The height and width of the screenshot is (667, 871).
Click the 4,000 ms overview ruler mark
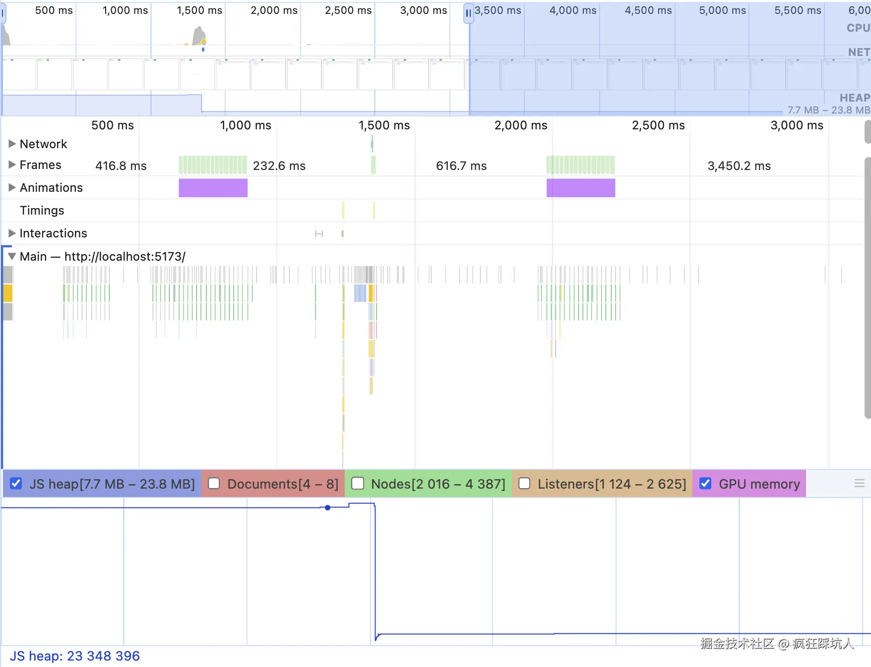[x=573, y=10]
